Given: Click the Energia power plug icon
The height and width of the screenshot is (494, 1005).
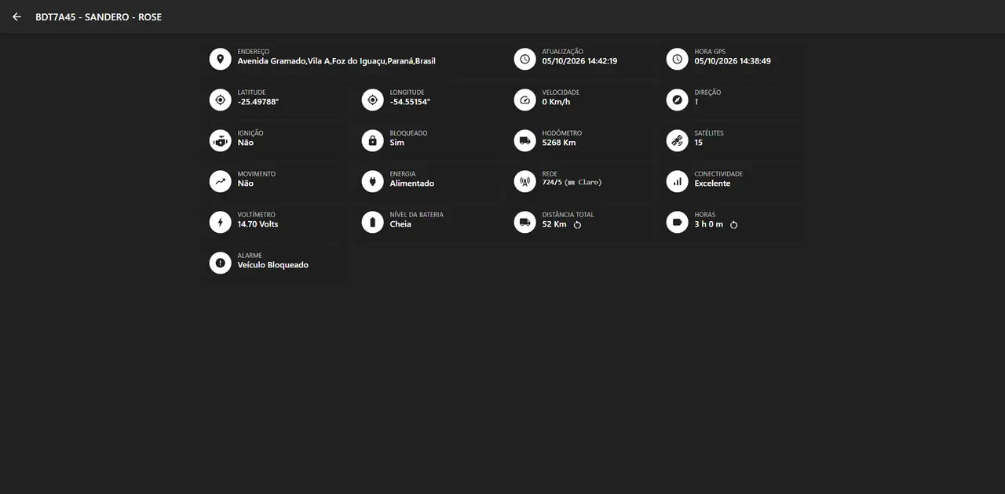Looking at the screenshot, I should tap(372, 181).
